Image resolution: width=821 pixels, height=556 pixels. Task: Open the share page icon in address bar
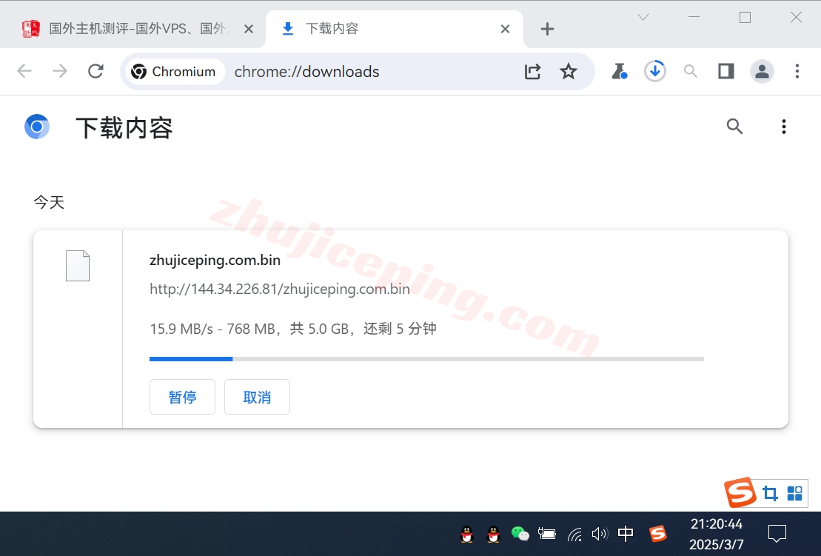coord(532,72)
